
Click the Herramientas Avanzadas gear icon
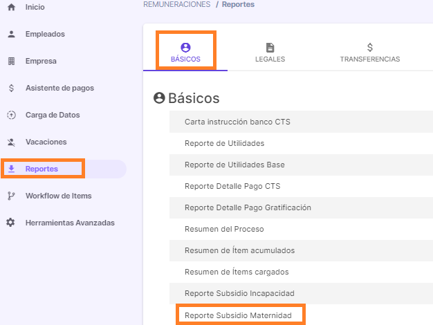point(11,223)
